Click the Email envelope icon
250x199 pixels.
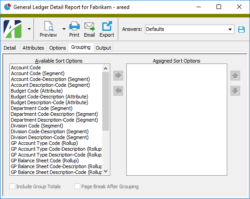(x=89, y=26)
